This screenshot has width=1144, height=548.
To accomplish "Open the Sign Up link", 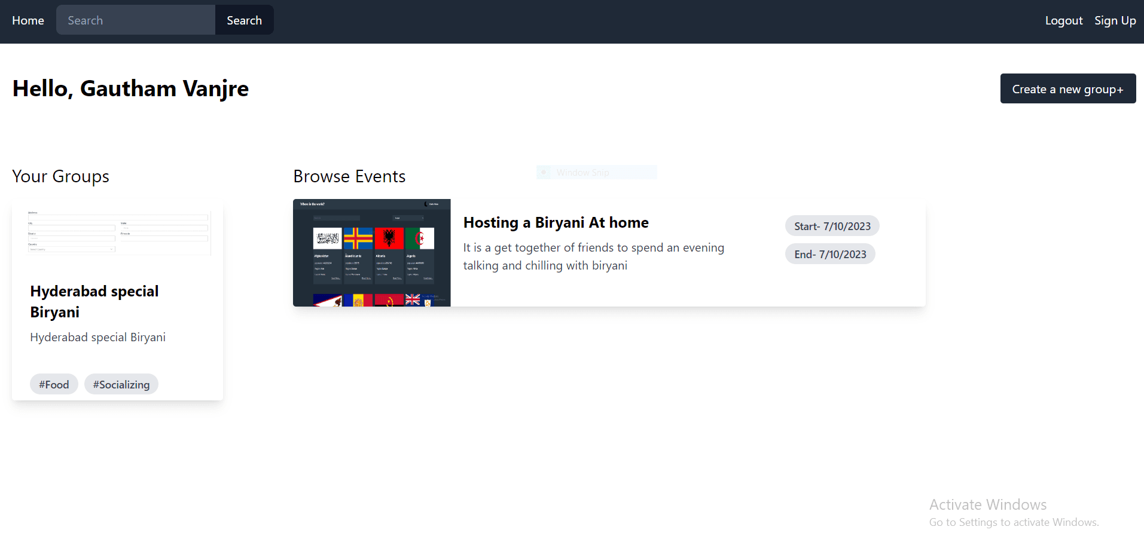I will click(x=1115, y=20).
